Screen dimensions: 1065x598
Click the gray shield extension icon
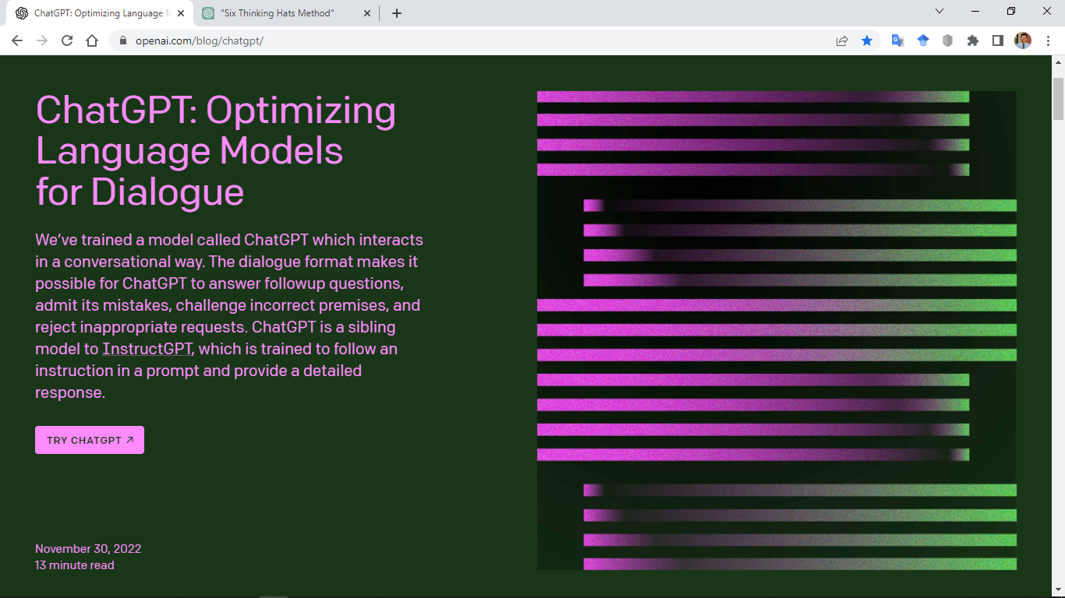947,40
